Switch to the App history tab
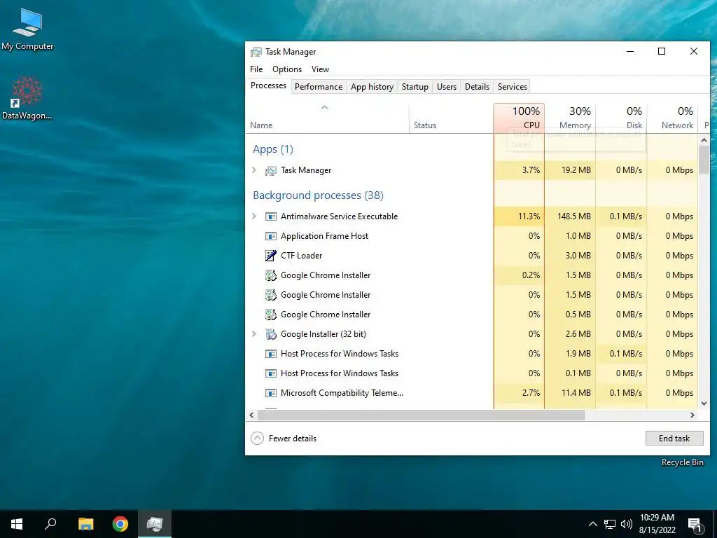This screenshot has width=717, height=538. (x=372, y=86)
